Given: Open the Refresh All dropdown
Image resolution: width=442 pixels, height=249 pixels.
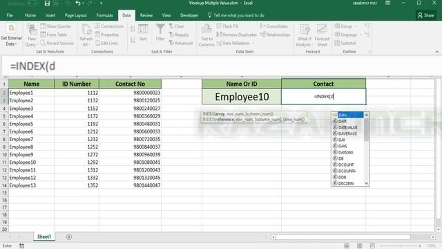Looking at the screenshot, I should click(x=86, y=36).
